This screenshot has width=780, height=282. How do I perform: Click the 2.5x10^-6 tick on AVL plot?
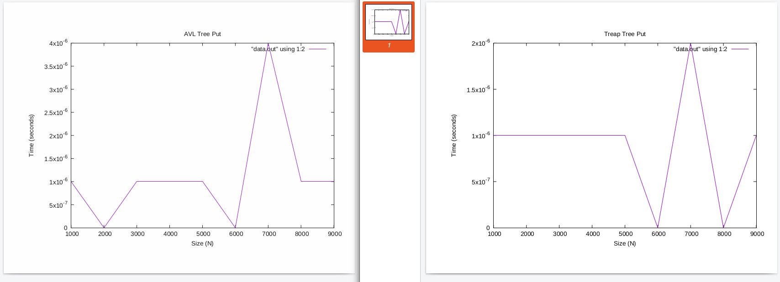56,112
